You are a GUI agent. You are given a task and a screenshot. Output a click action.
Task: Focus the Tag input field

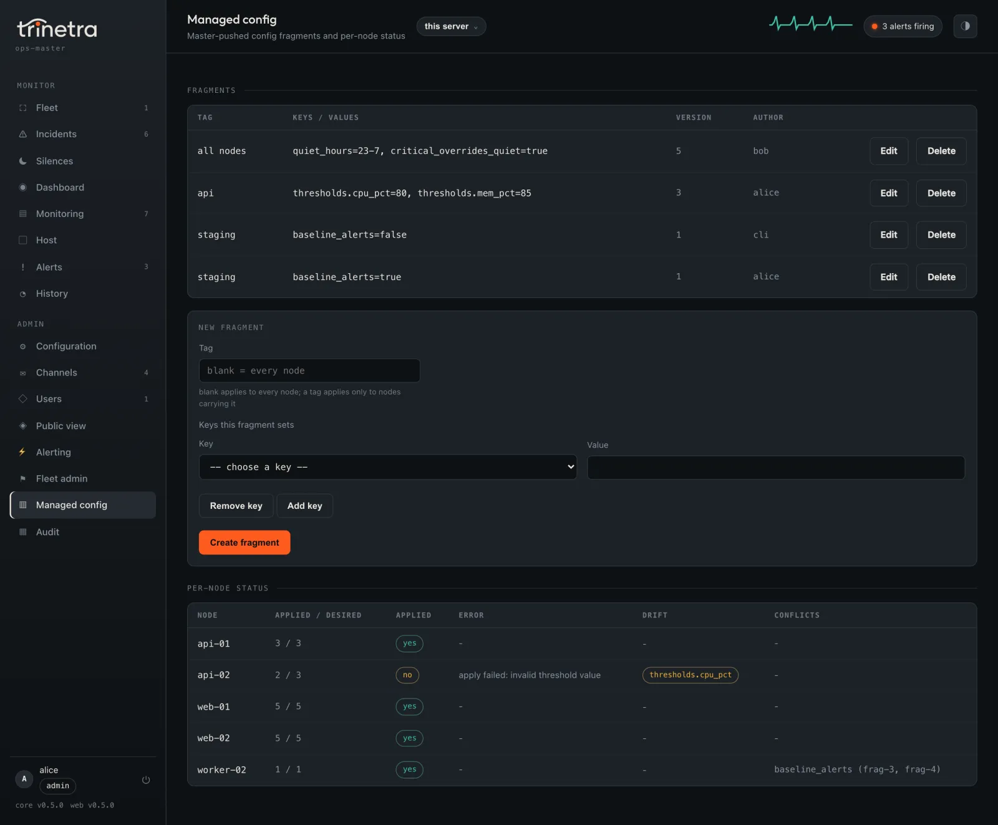click(x=309, y=370)
